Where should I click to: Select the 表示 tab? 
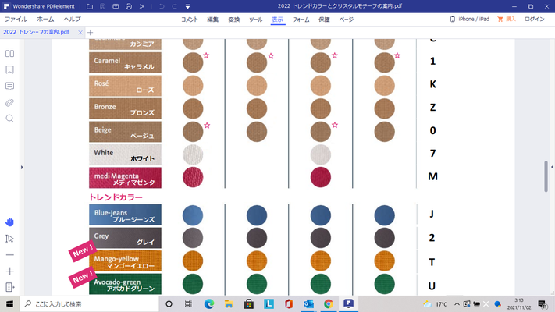tap(278, 19)
